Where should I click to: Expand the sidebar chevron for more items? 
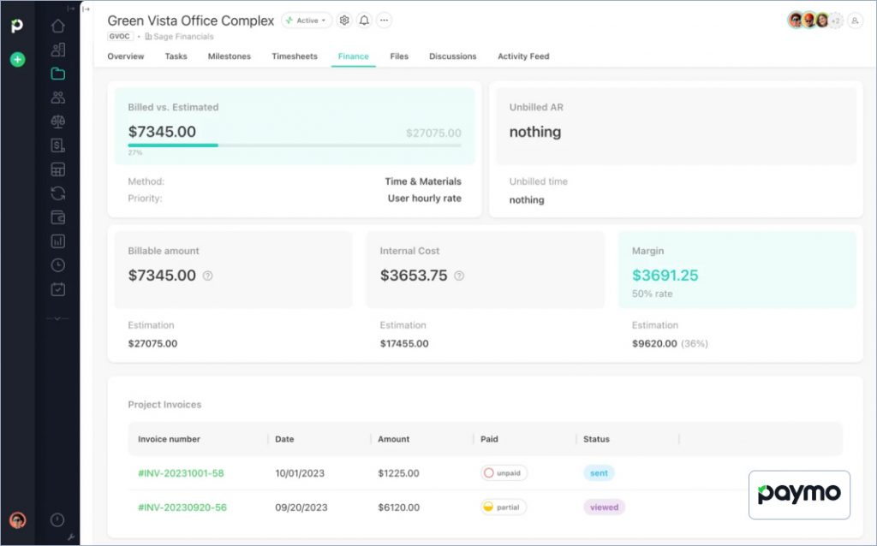(57, 318)
